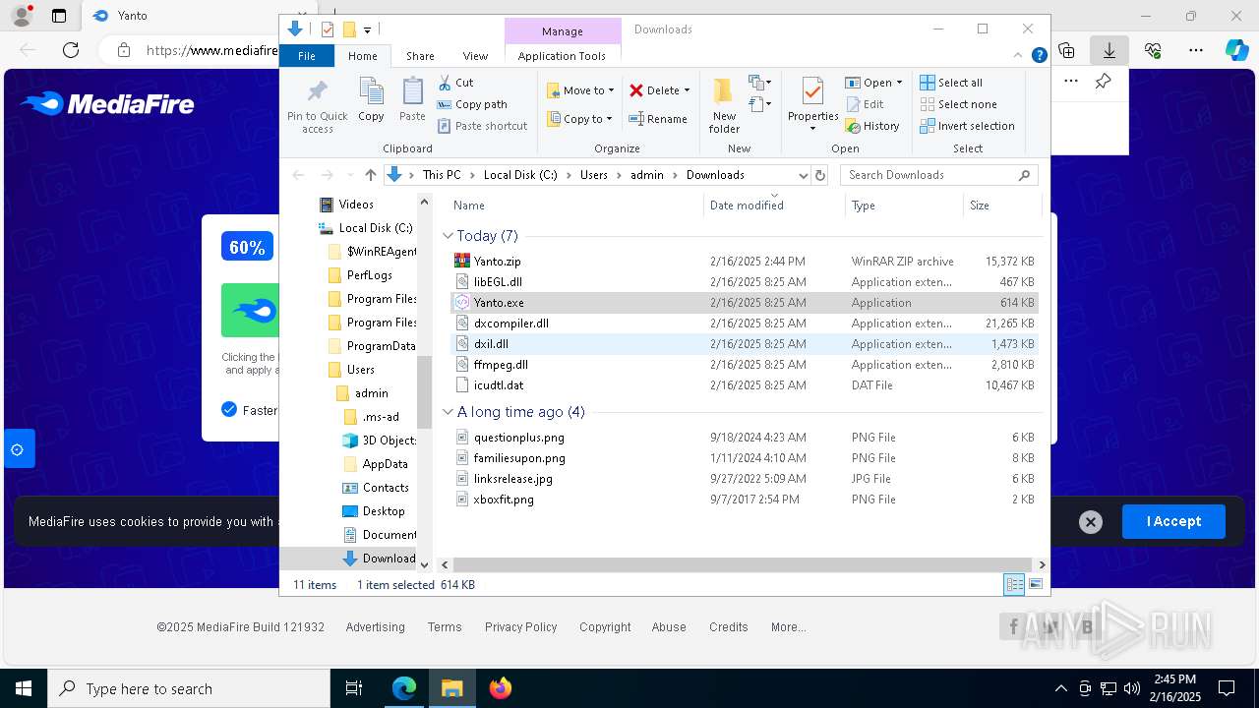Switch to large icons view button
This screenshot has height=708, width=1259.
tap(1036, 584)
